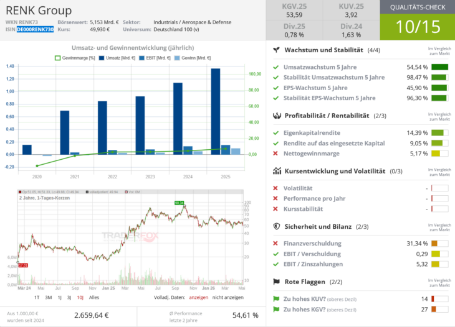
Task: Click the Div.25 value 0,78 %
Action: click(x=294, y=35)
